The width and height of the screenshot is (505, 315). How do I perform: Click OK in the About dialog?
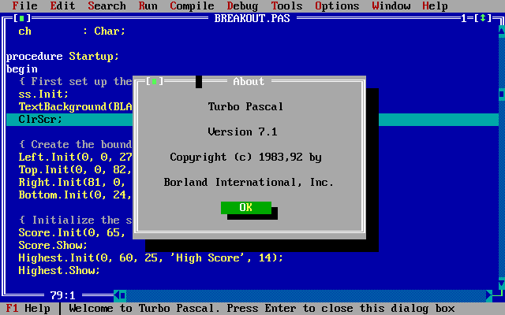pyautogui.click(x=246, y=208)
